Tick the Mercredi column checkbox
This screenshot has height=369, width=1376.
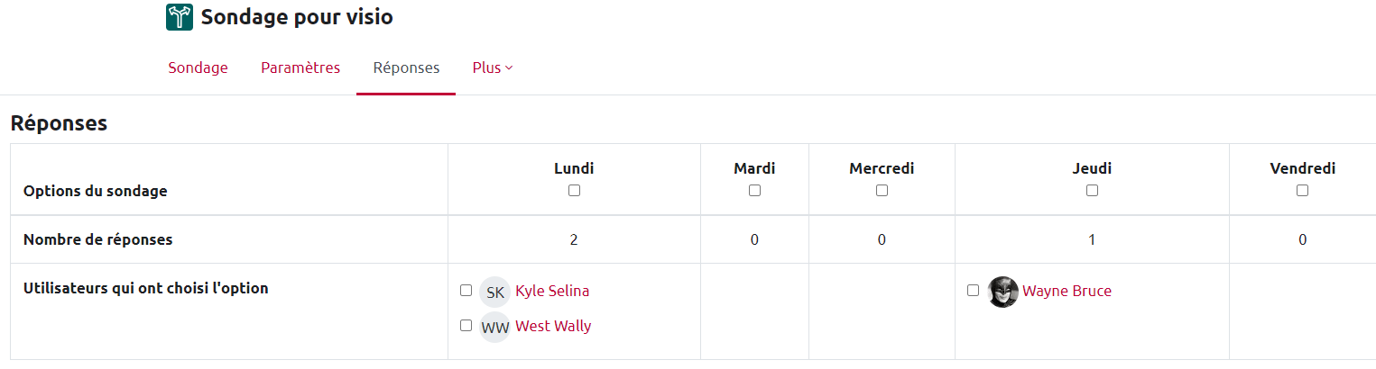coord(882,191)
